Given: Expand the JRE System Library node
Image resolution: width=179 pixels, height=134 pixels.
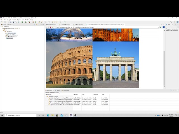Looking at the screenshot, I should [x=3, y=28].
